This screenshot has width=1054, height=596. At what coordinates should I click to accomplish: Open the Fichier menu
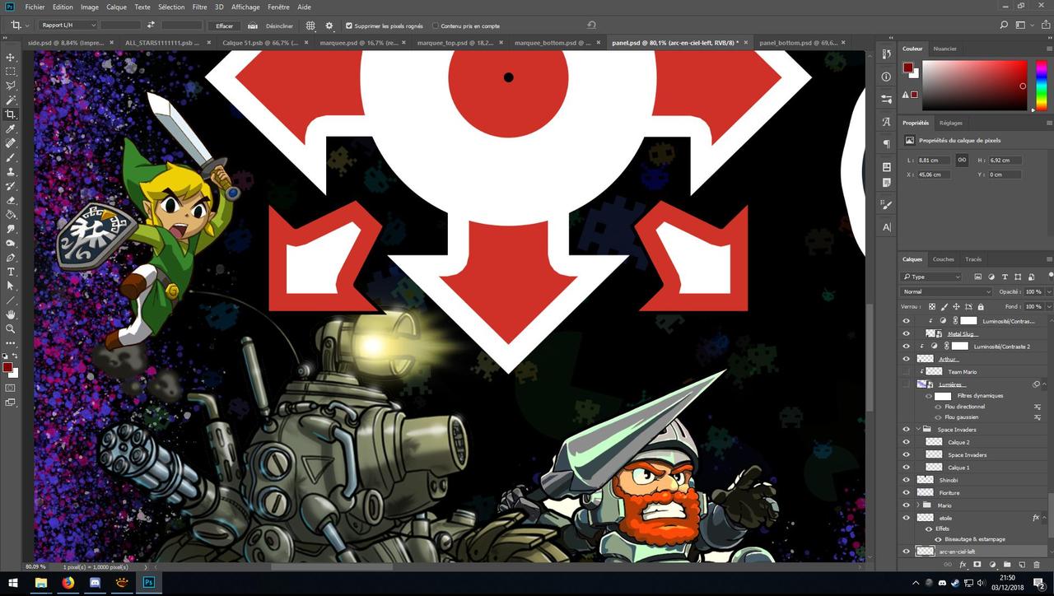(x=35, y=7)
